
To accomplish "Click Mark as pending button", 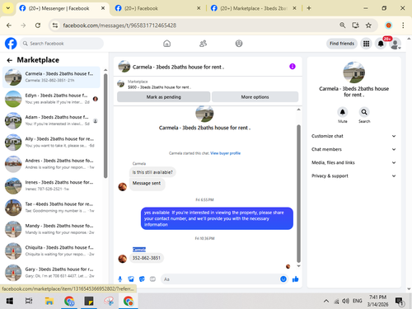I will 164,97.
